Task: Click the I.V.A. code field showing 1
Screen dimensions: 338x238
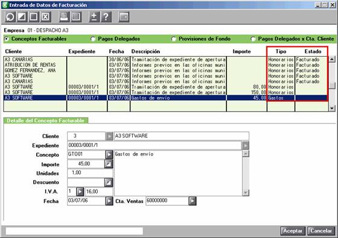Action: click(x=72, y=192)
